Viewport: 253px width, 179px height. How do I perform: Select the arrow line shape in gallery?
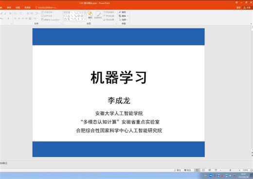pyautogui.click(x=75, y=13)
